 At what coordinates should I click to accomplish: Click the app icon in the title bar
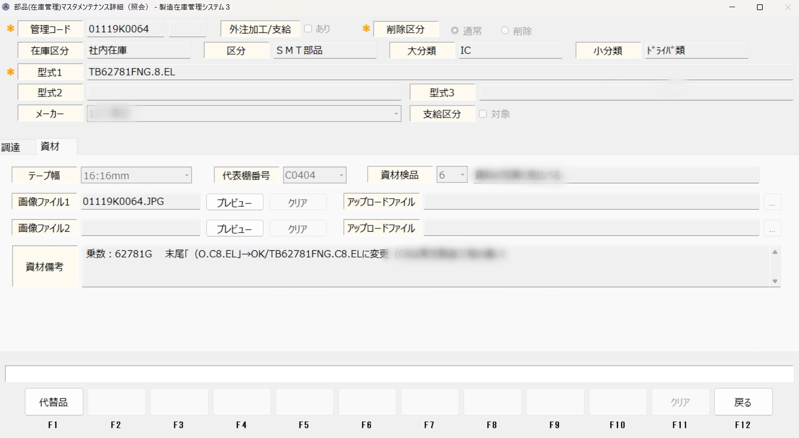(6, 7)
